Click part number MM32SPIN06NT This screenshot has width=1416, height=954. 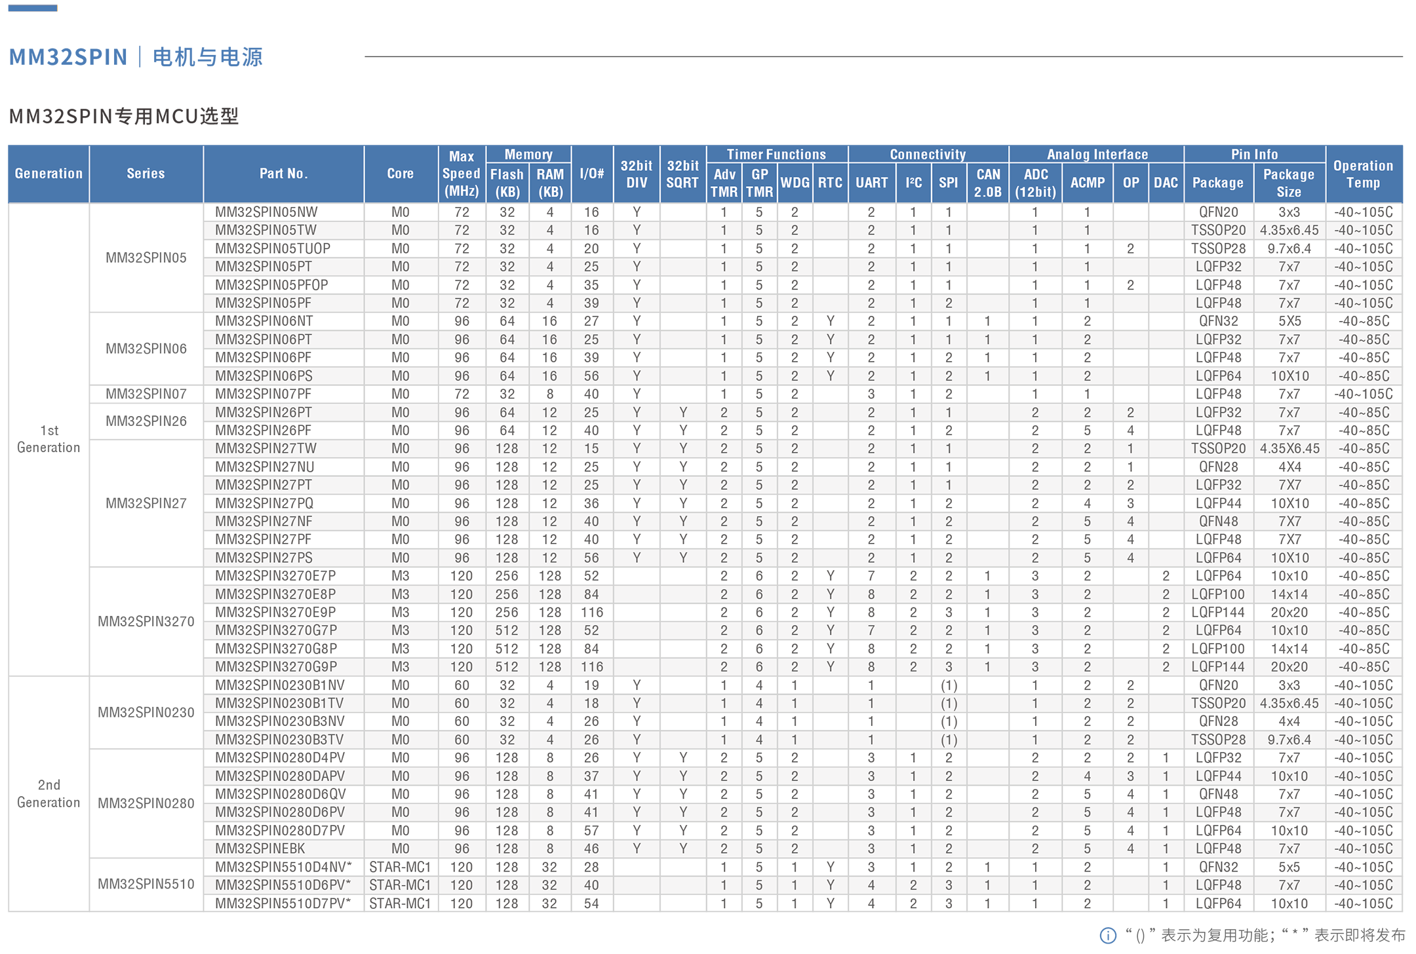(x=264, y=321)
